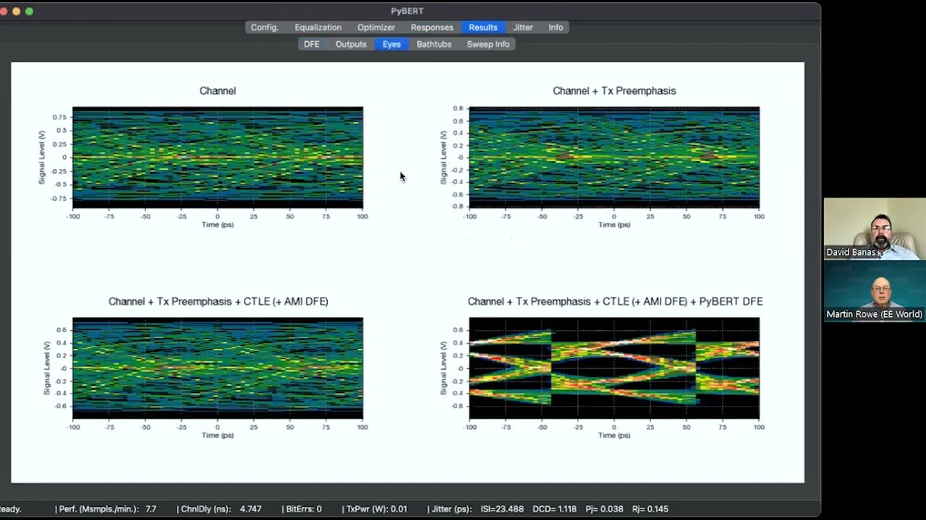Select the Results tab
Screen dimensions: 926x520
[x=483, y=27]
